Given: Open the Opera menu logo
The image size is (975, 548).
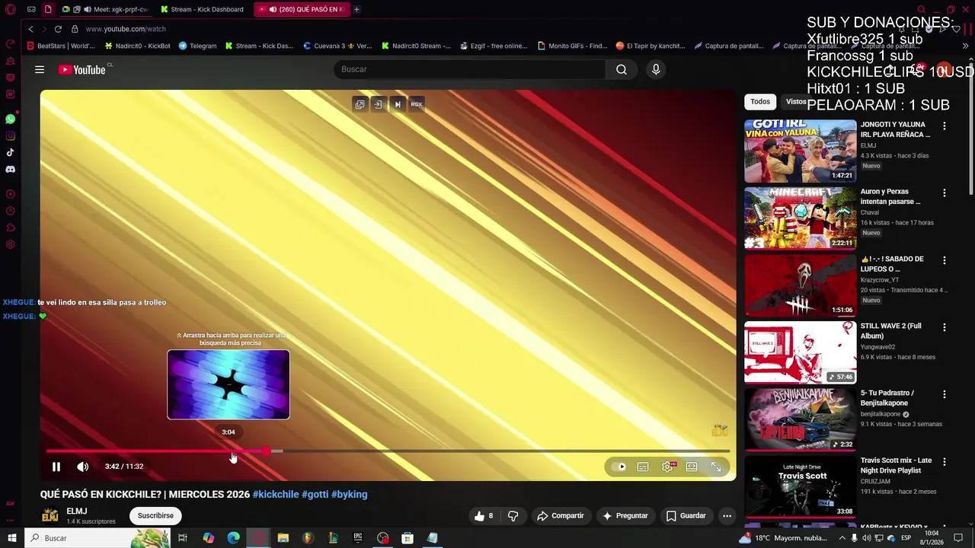Looking at the screenshot, I should [10, 9].
